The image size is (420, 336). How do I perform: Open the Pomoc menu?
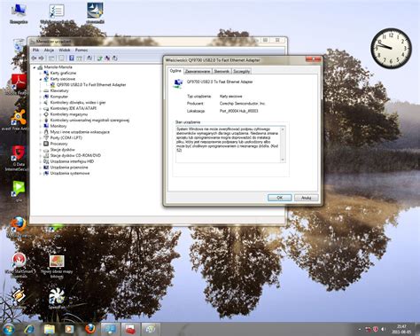[x=82, y=50]
